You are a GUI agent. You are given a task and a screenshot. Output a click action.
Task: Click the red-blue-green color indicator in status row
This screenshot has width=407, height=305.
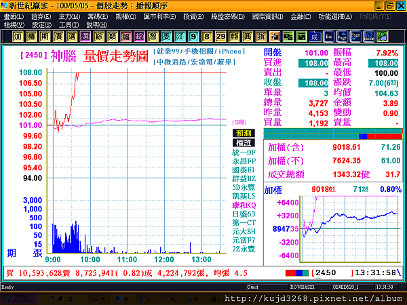click(297, 273)
